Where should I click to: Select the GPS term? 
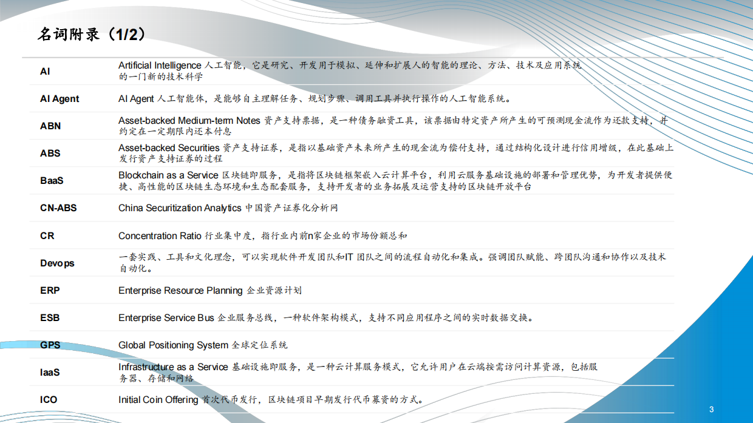(x=50, y=345)
